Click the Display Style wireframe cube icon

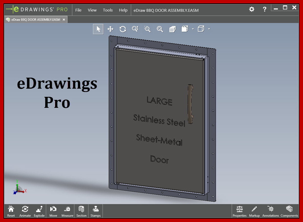coord(201,29)
